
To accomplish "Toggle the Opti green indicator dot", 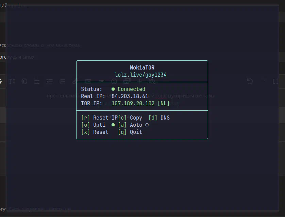I will point(113,125).
